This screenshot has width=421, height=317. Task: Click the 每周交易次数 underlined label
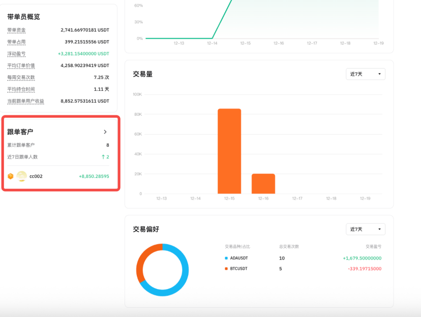click(21, 77)
